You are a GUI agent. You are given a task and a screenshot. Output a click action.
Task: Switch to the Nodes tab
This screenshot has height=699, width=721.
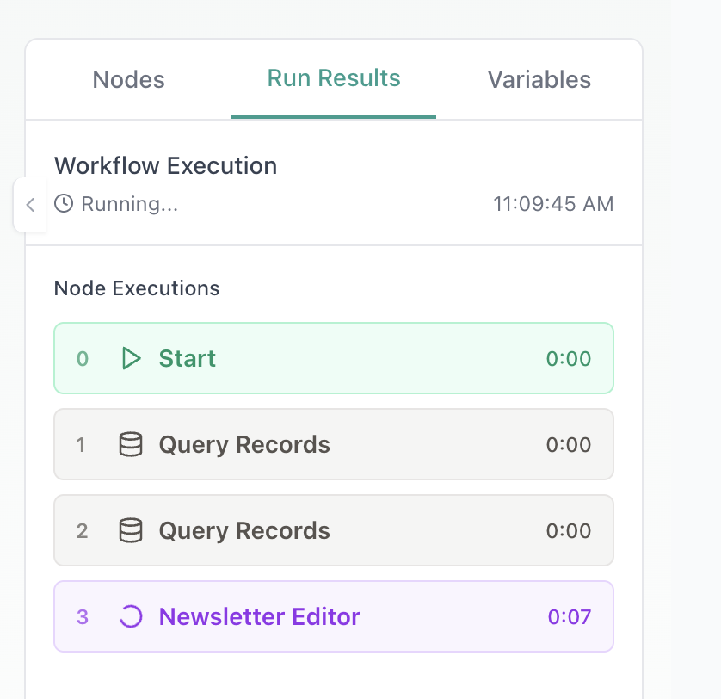(x=128, y=80)
